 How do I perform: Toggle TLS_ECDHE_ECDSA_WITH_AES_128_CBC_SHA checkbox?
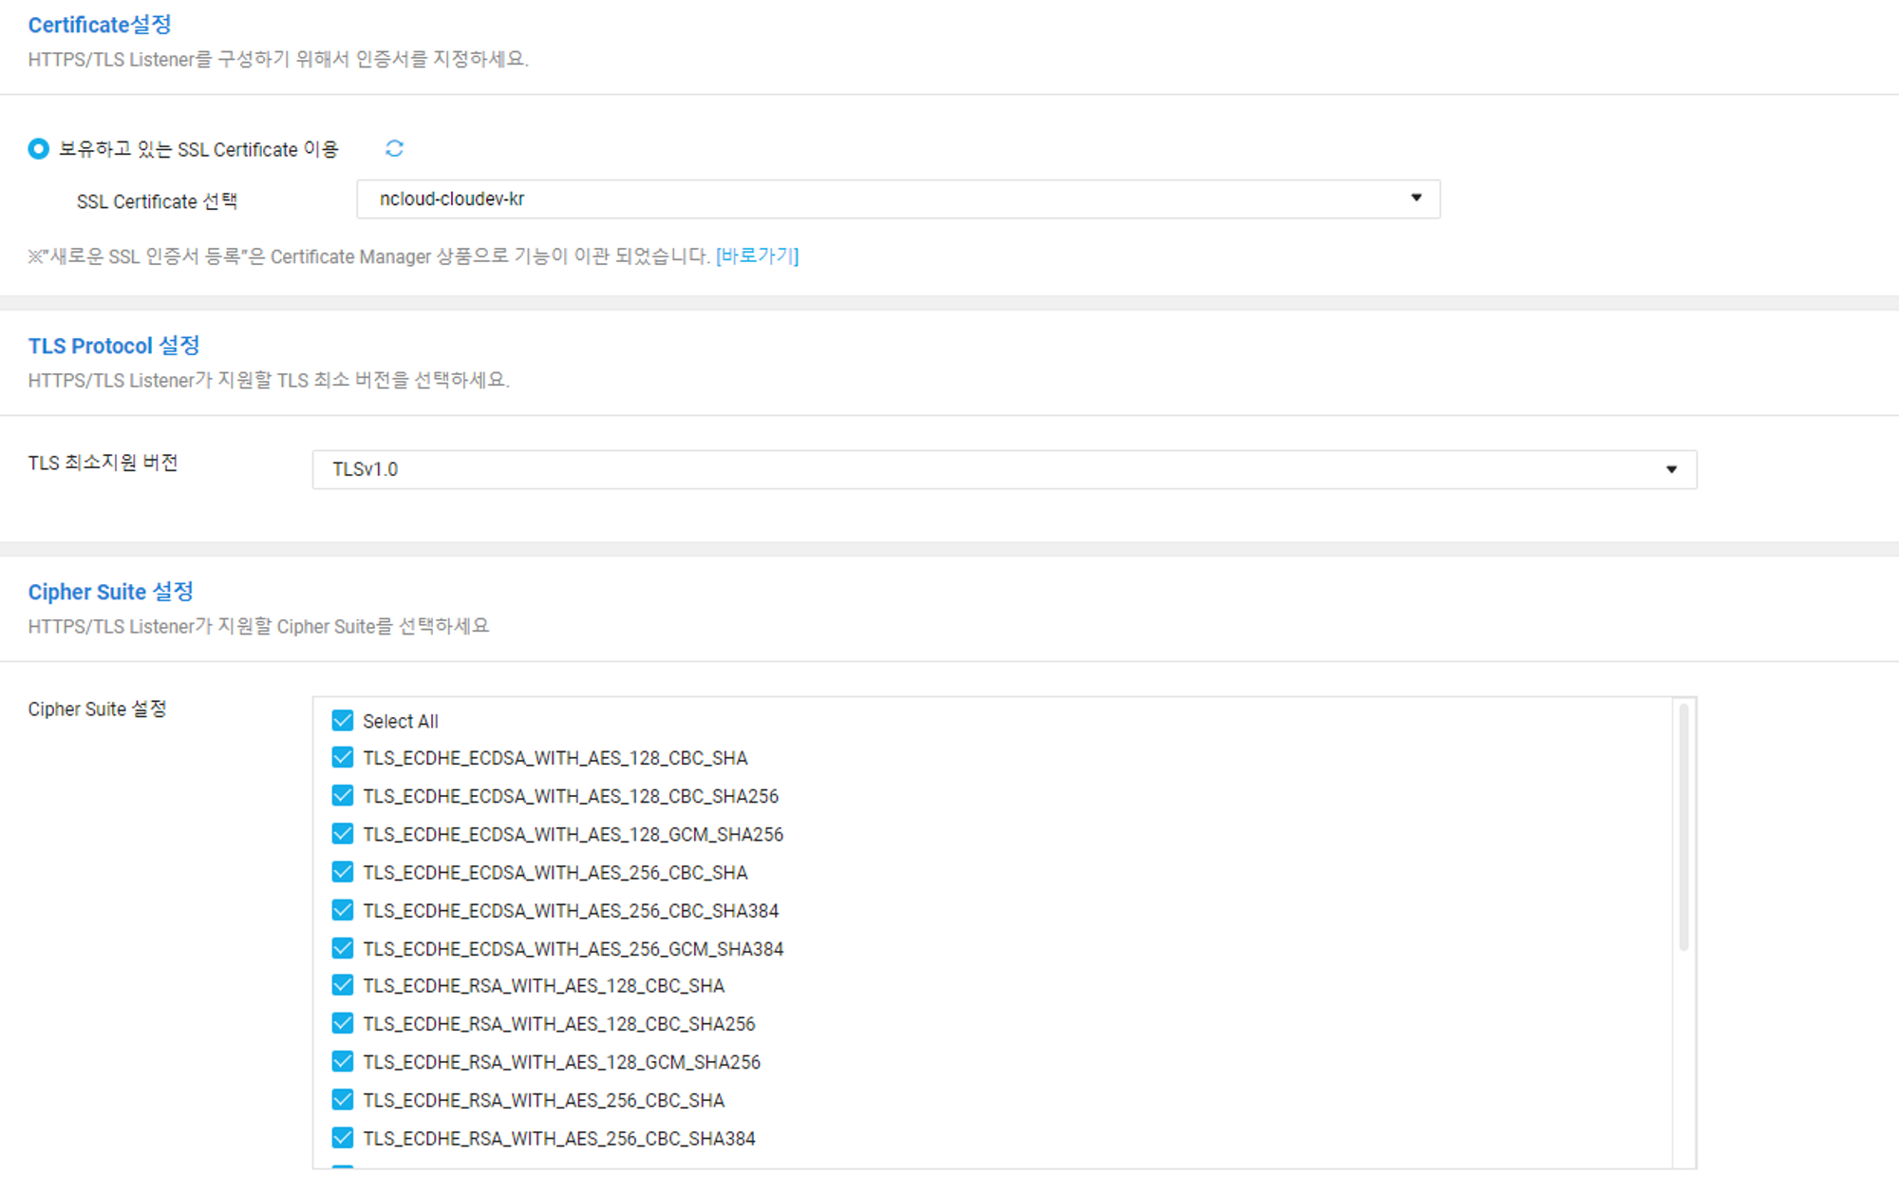[x=343, y=758]
